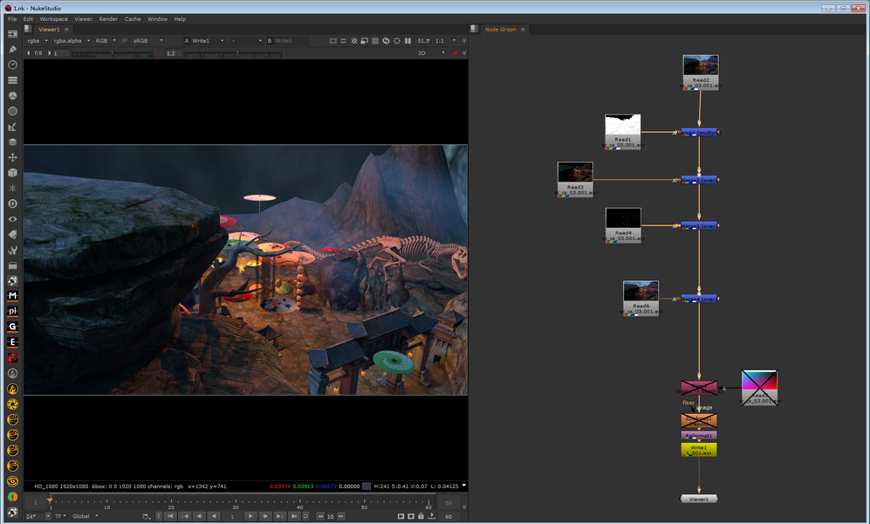Open the Draw nodes paintbrush icon
Viewport: 870px width, 524px height.
coord(12,50)
